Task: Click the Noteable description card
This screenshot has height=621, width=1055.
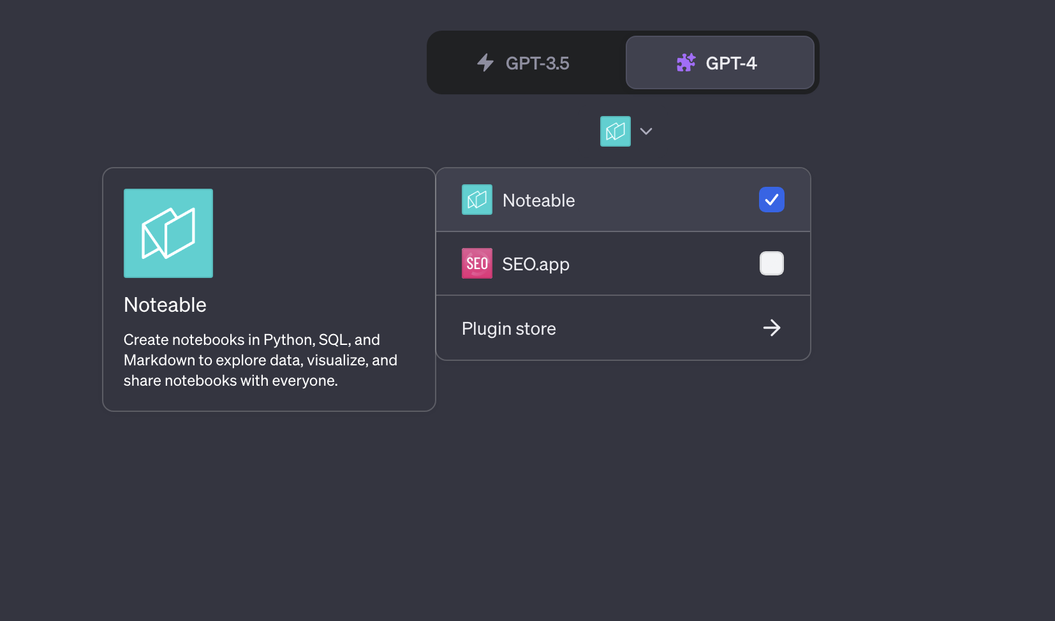Action: 269,289
